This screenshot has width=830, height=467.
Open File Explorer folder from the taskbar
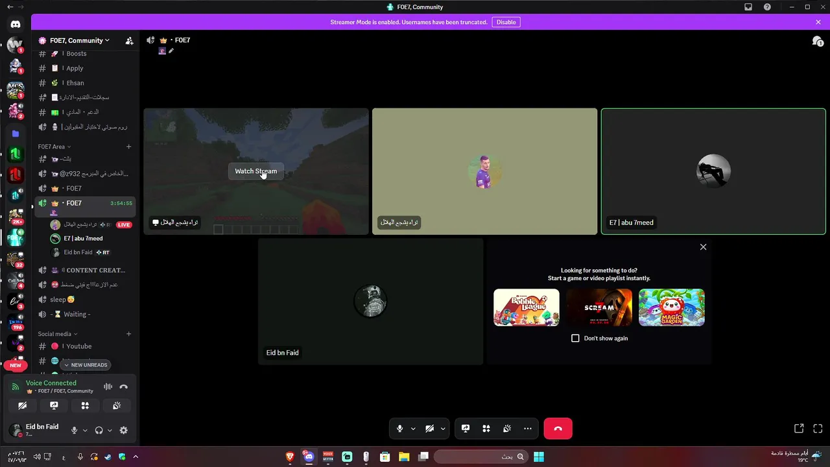(x=404, y=457)
